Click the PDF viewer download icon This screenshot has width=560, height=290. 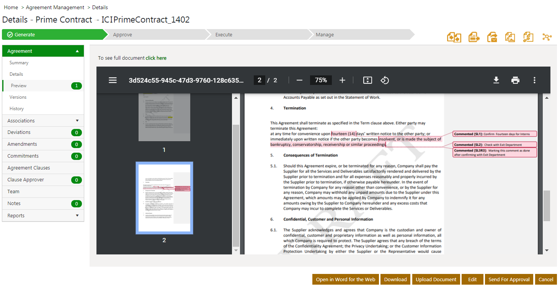pyautogui.click(x=496, y=80)
